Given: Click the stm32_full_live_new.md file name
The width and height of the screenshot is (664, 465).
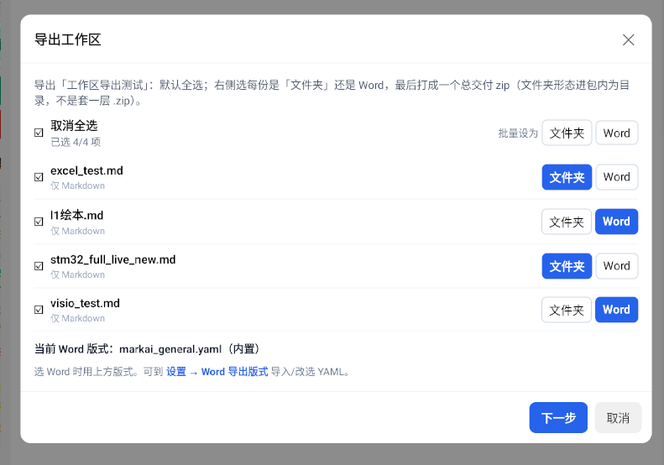Looking at the screenshot, I should 112,259.
